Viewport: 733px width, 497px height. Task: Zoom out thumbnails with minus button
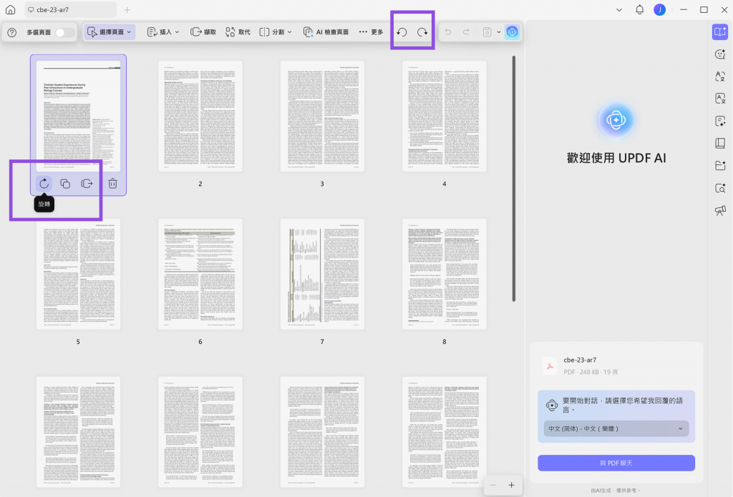493,486
